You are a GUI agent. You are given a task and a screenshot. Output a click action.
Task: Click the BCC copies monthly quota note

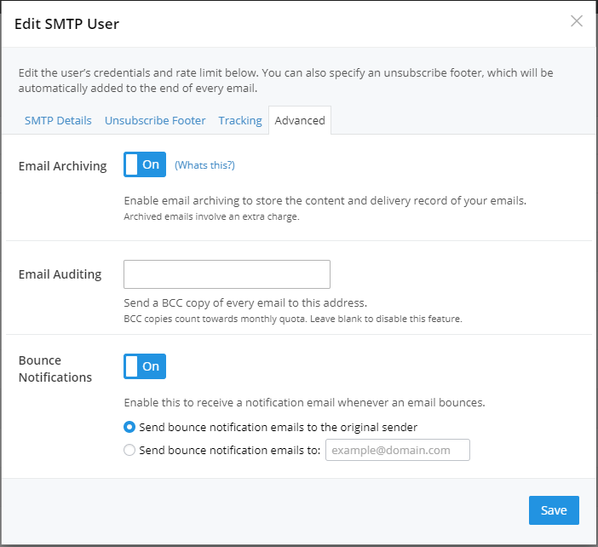tap(293, 319)
